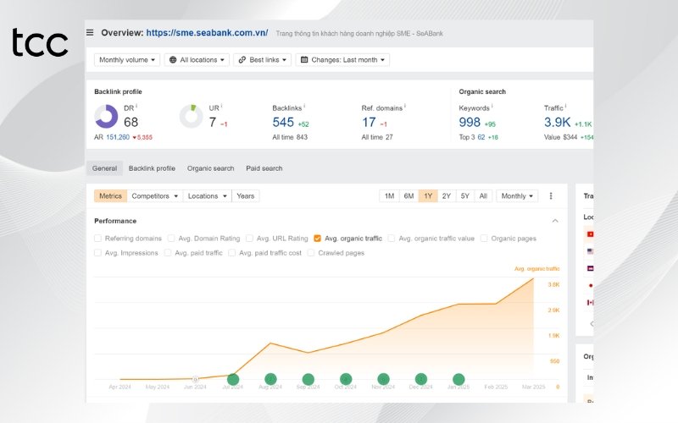The image size is (678, 423).
Task: Switch to the Backlink profile tab
Action: (x=152, y=168)
